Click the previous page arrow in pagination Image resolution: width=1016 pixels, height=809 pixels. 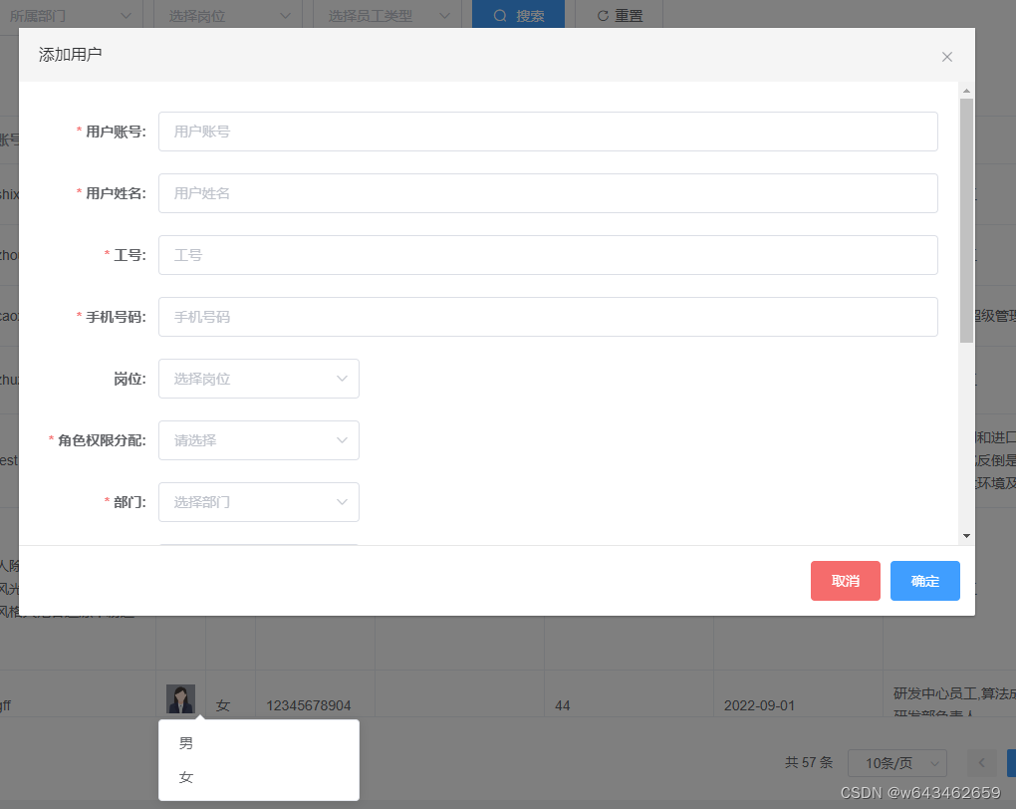(981, 762)
